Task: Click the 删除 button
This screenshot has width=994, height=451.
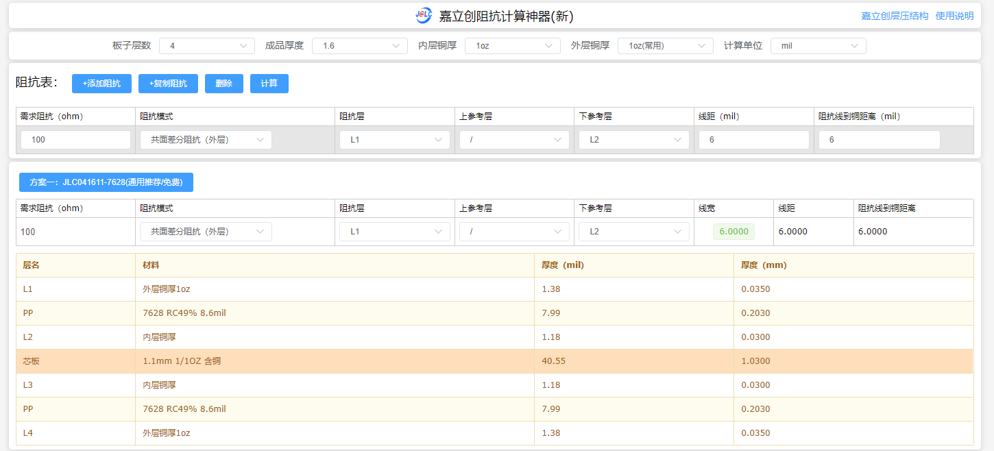Action: tap(224, 84)
